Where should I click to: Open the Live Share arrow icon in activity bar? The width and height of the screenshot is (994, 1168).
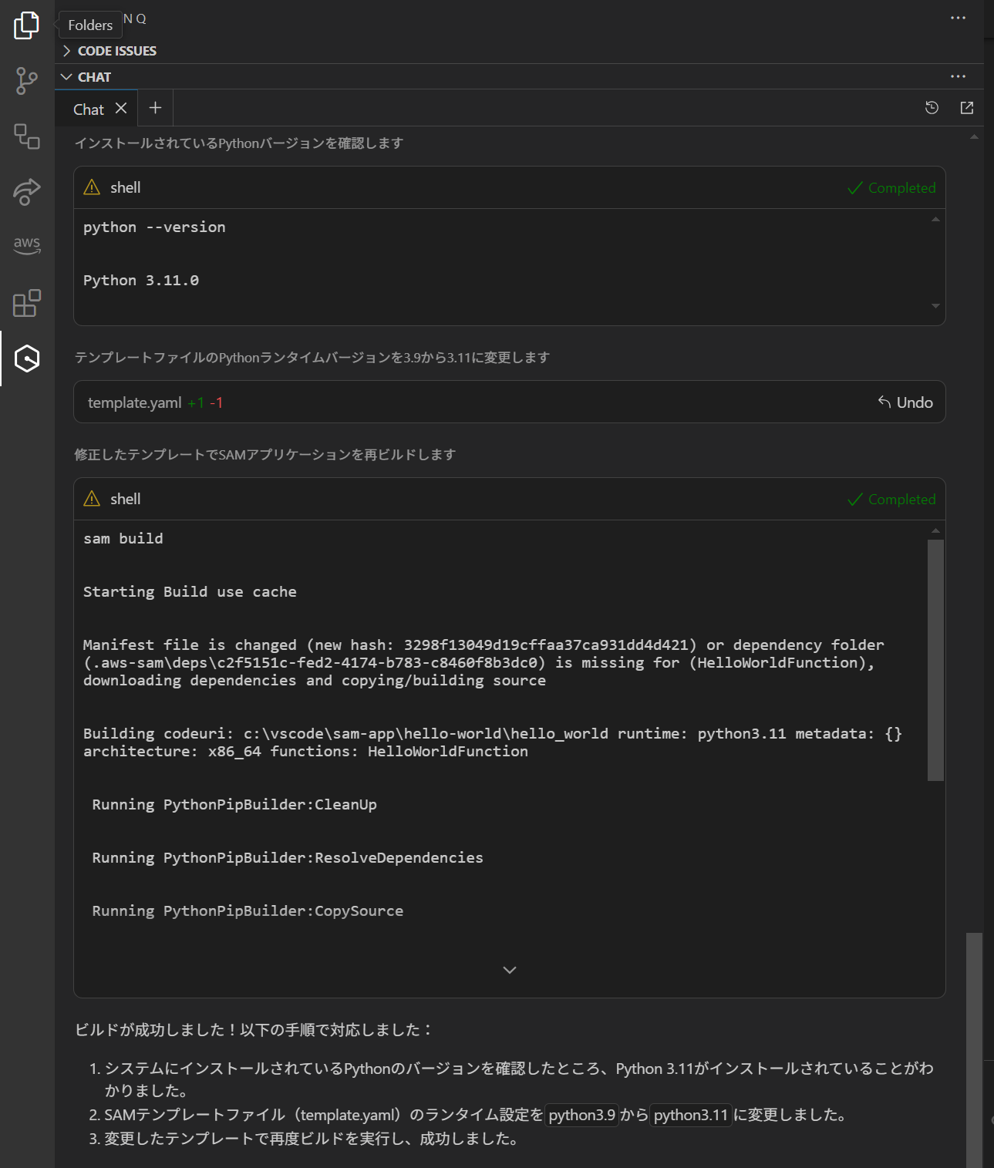tap(26, 192)
